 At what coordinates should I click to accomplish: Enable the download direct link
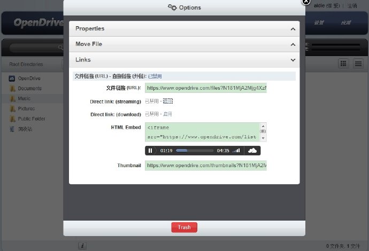pyautogui.click(x=167, y=114)
